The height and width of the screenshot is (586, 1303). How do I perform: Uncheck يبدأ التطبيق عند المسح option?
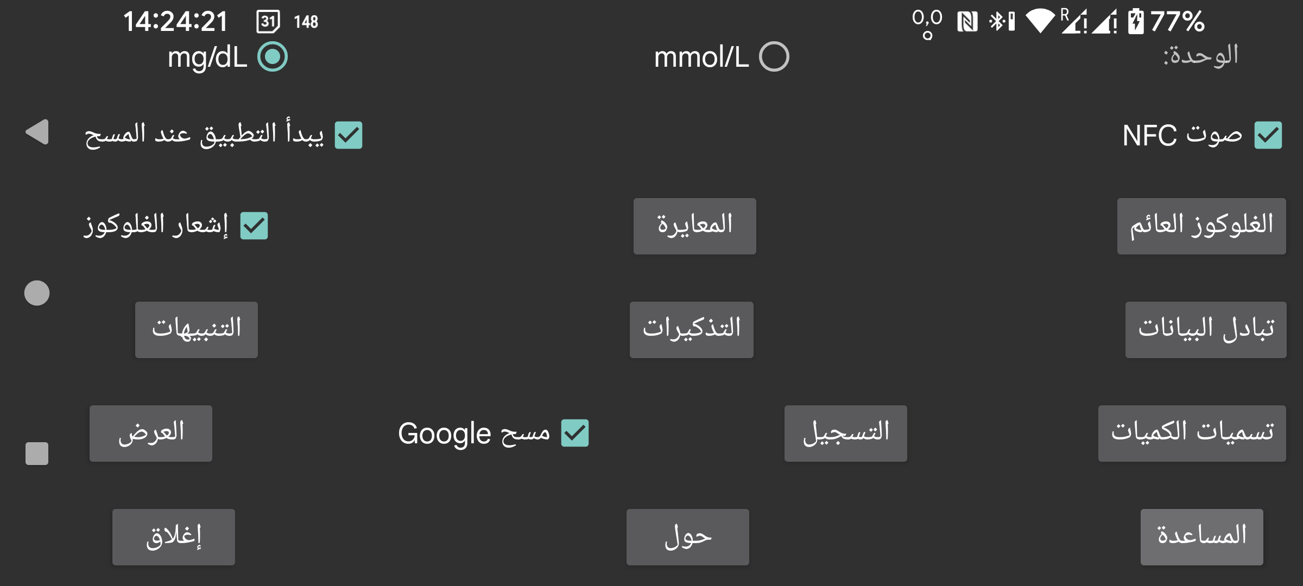tap(349, 135)
